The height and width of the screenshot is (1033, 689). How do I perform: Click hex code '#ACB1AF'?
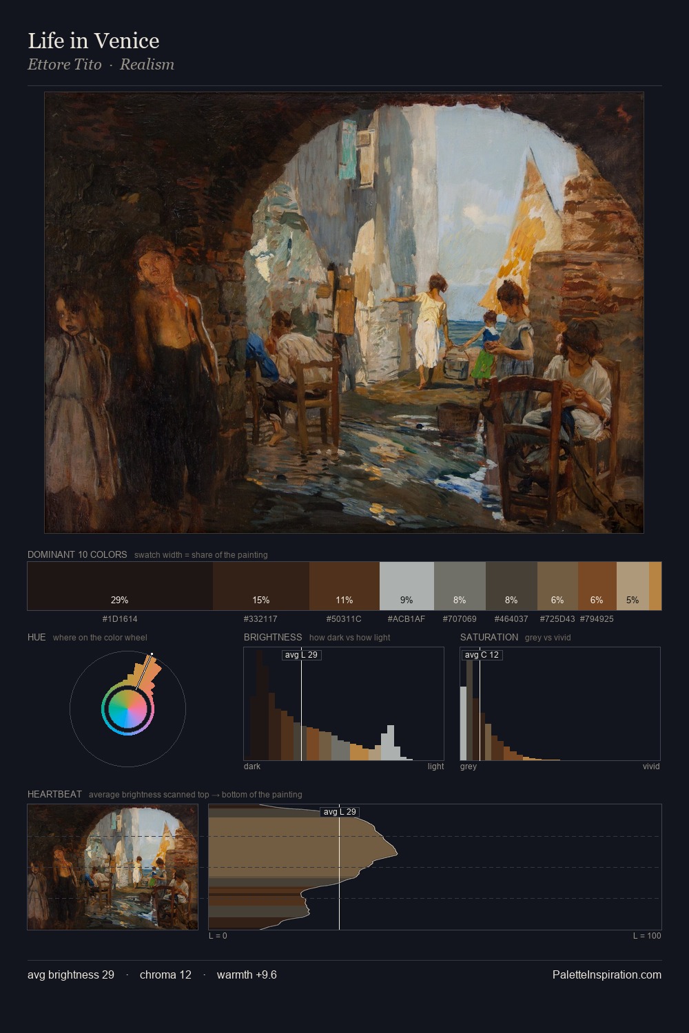tap(407, 619)
